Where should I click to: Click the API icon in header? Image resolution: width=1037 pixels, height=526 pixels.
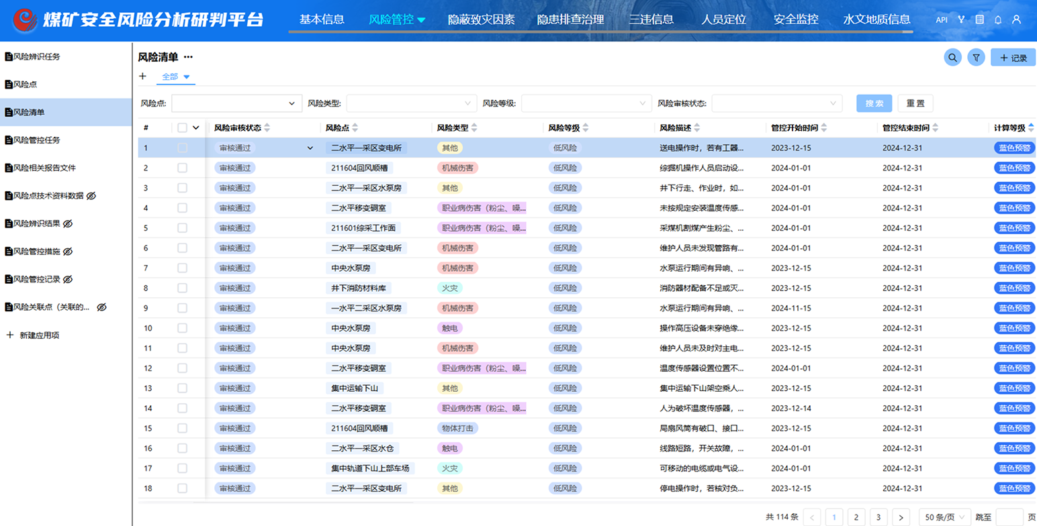click(x=942, y=20)
